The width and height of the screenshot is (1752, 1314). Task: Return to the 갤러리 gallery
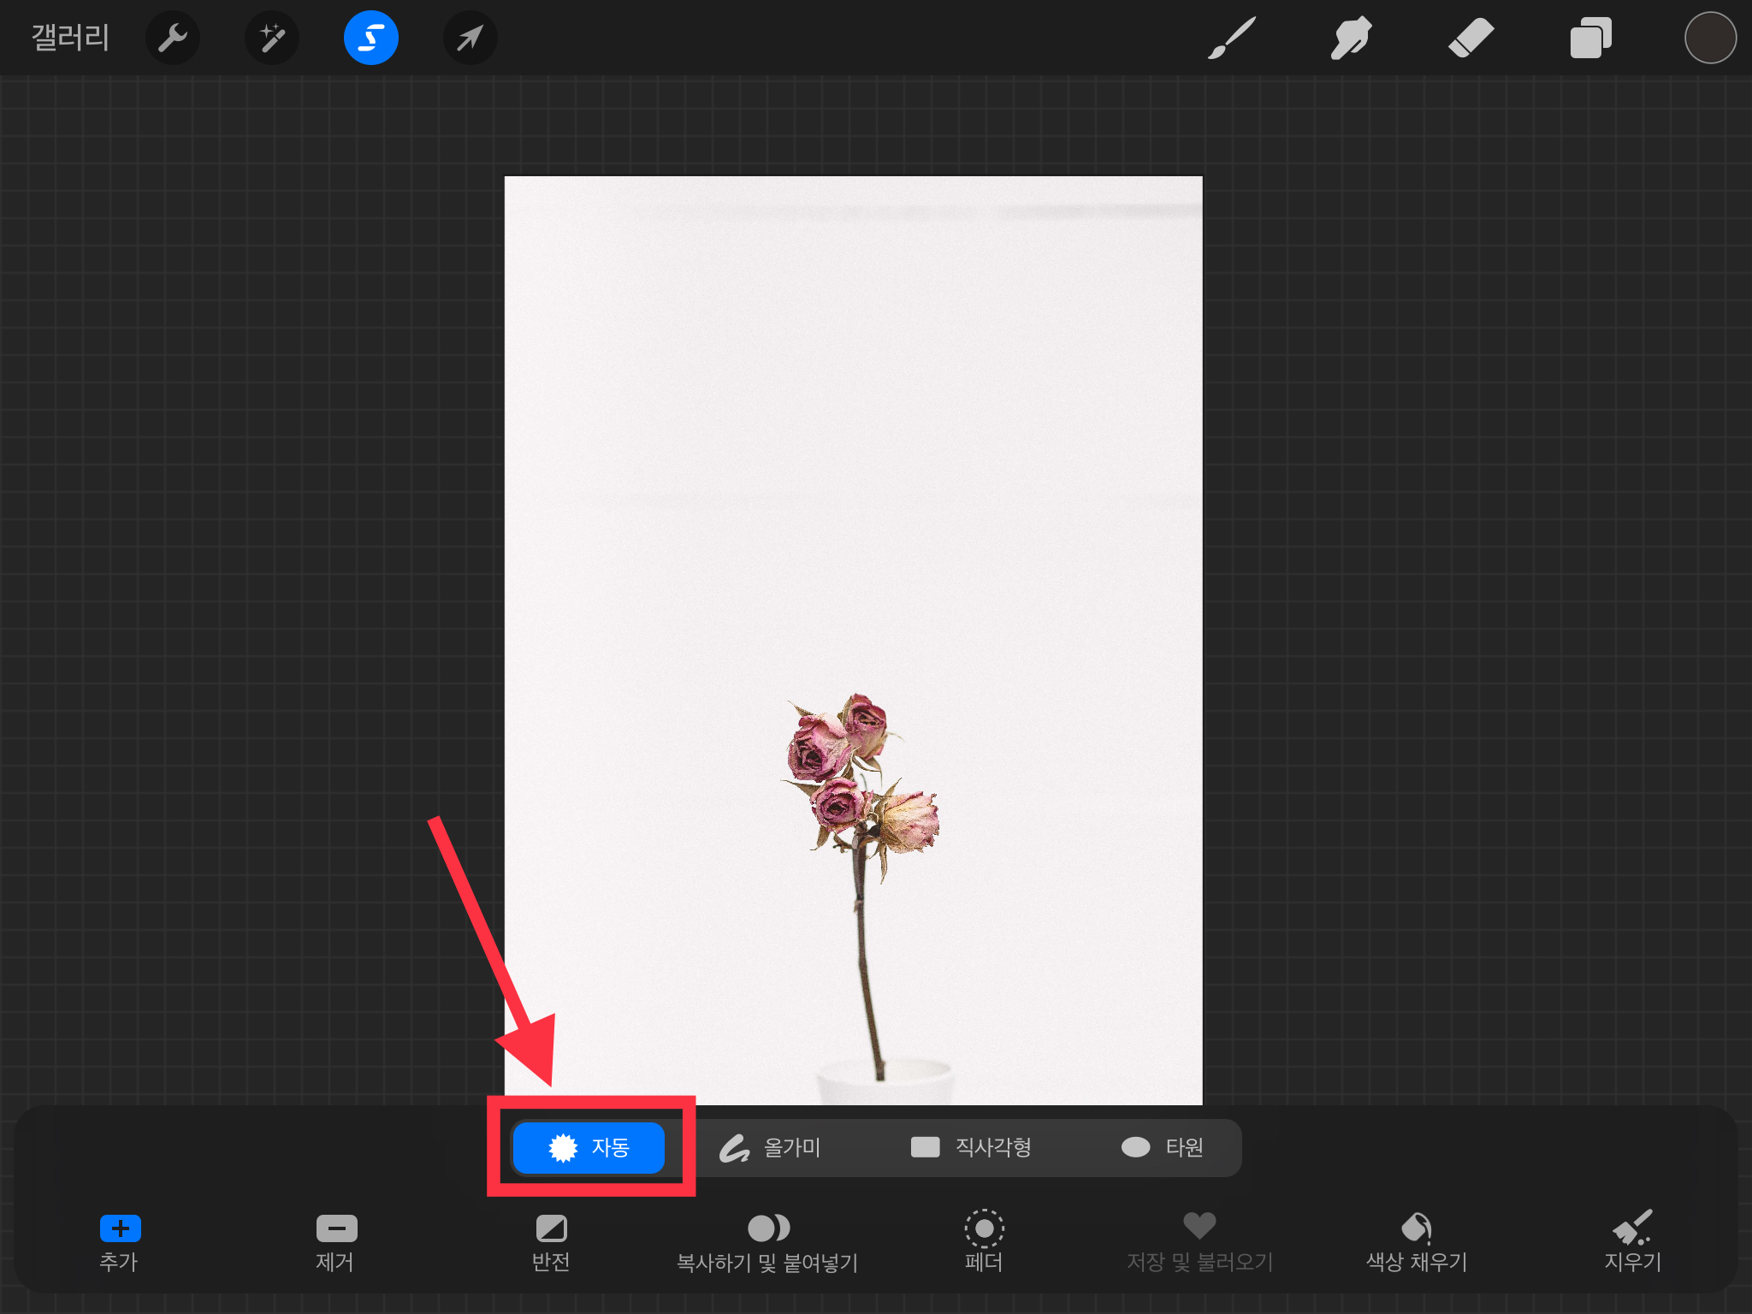point(70,38)
